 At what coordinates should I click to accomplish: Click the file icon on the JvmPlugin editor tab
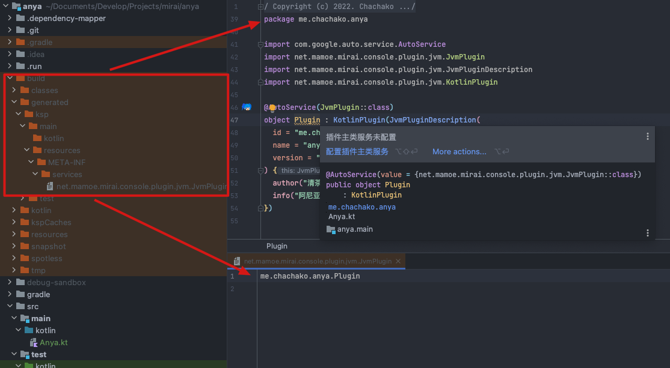click(x=236, y=261)
